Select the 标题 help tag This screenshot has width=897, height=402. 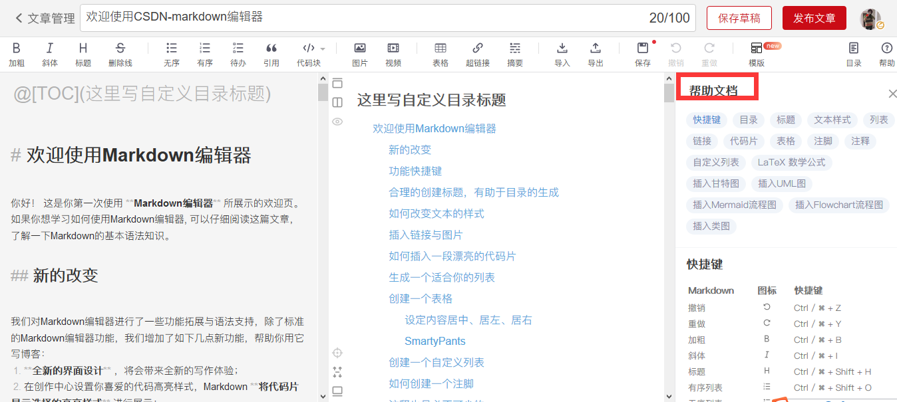786,120
